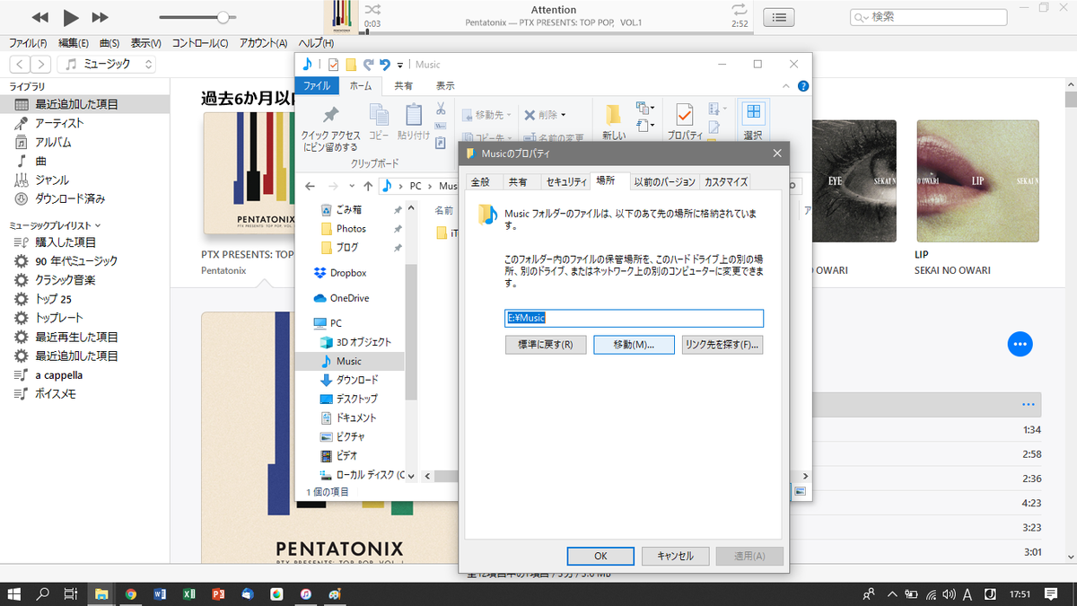Open the ボイスメモ playlist
The height and width of the screenshot is (606, 1077).
click(56, 394)
